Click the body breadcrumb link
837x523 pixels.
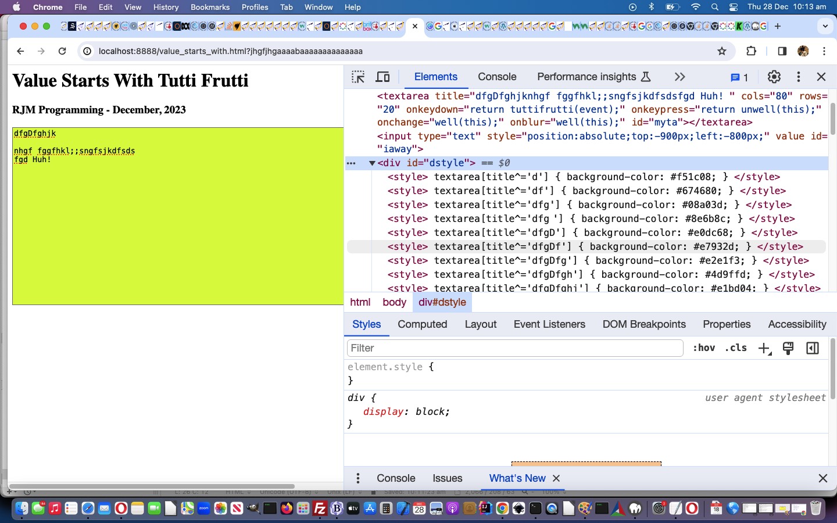pyautogui.click(x=394, y=302)
